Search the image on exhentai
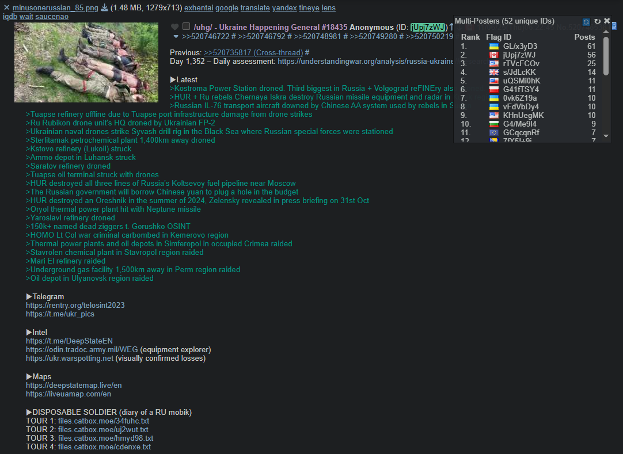This screenshot has width=623, height=454. pyautogui.click(x=199, y=8)
